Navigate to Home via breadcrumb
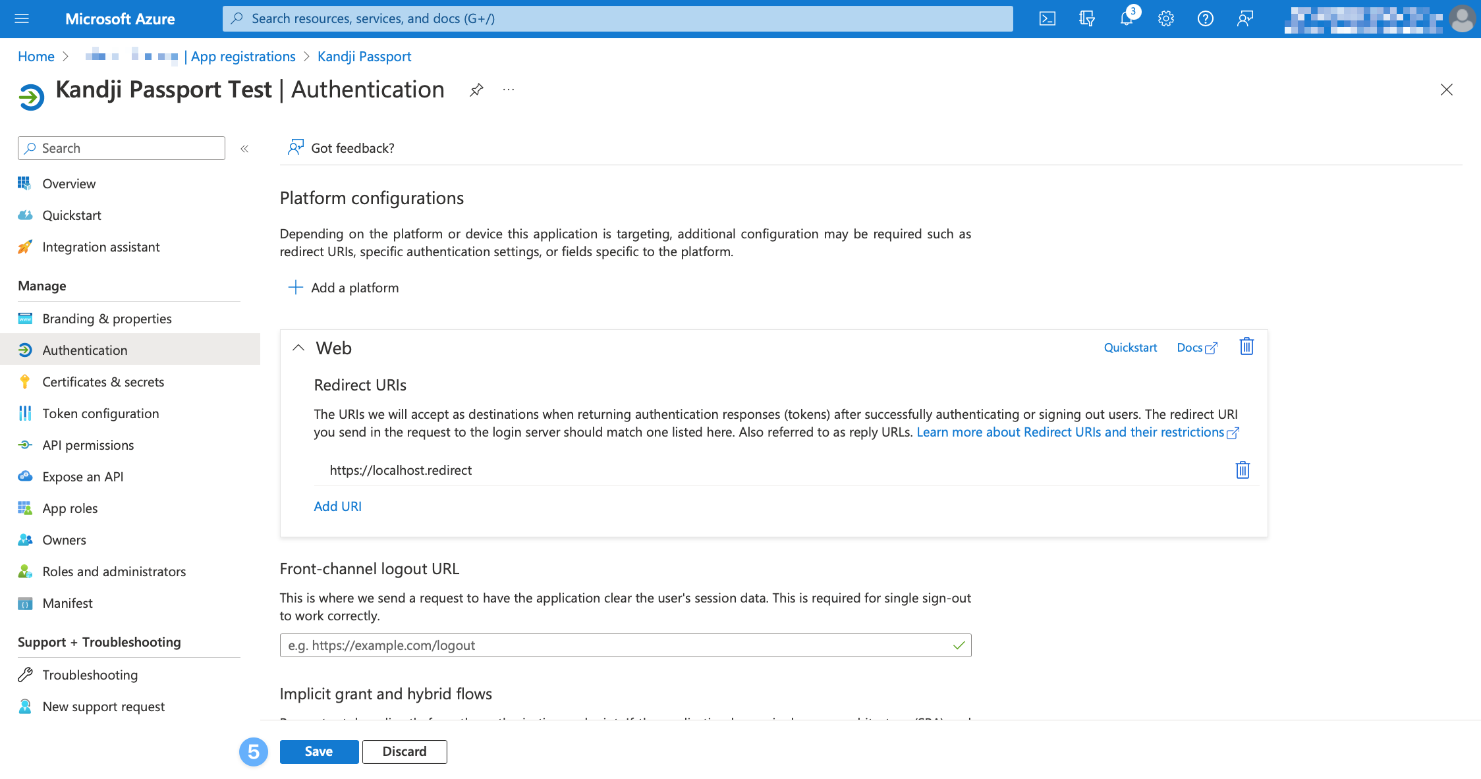 point(36,57)
